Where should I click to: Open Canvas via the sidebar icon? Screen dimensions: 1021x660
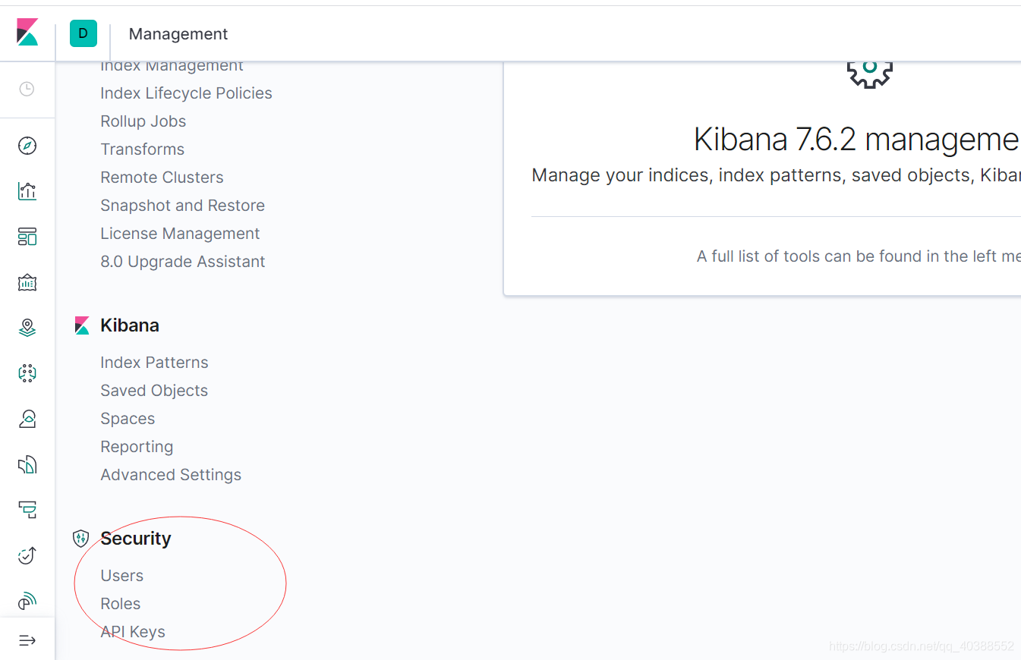[27, 282]
